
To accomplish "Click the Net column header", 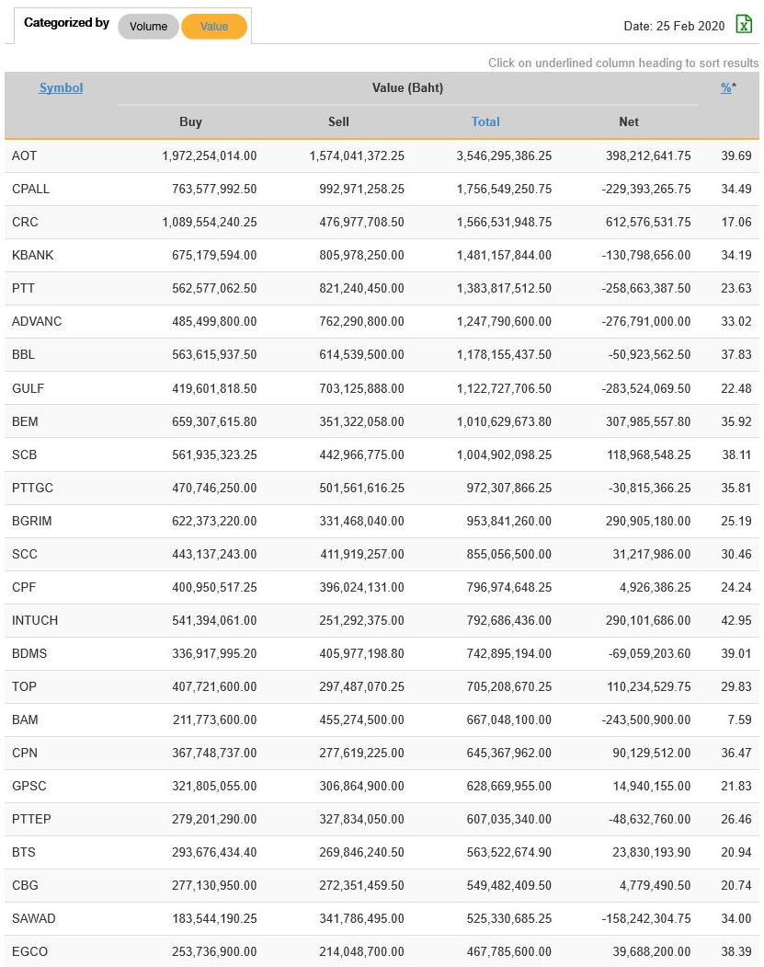I will pyautogui.click(x=629, y=121).
